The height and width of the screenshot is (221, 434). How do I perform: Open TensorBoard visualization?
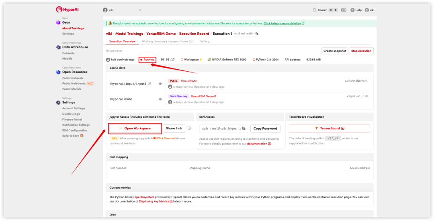point(330,128)
